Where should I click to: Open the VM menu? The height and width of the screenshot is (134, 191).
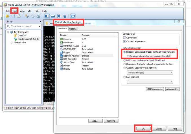click(29, 11)
